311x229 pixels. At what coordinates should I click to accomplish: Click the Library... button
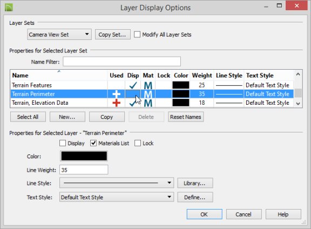pos(195,183)
